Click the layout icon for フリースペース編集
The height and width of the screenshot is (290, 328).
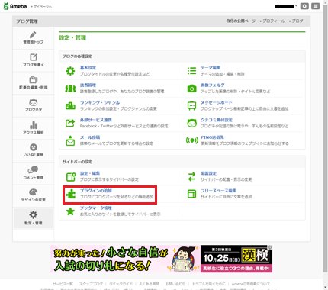[191, 194]
